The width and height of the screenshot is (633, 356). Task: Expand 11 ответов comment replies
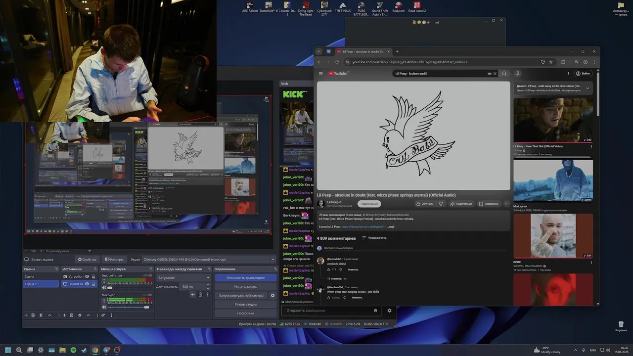tap(337, 278)
